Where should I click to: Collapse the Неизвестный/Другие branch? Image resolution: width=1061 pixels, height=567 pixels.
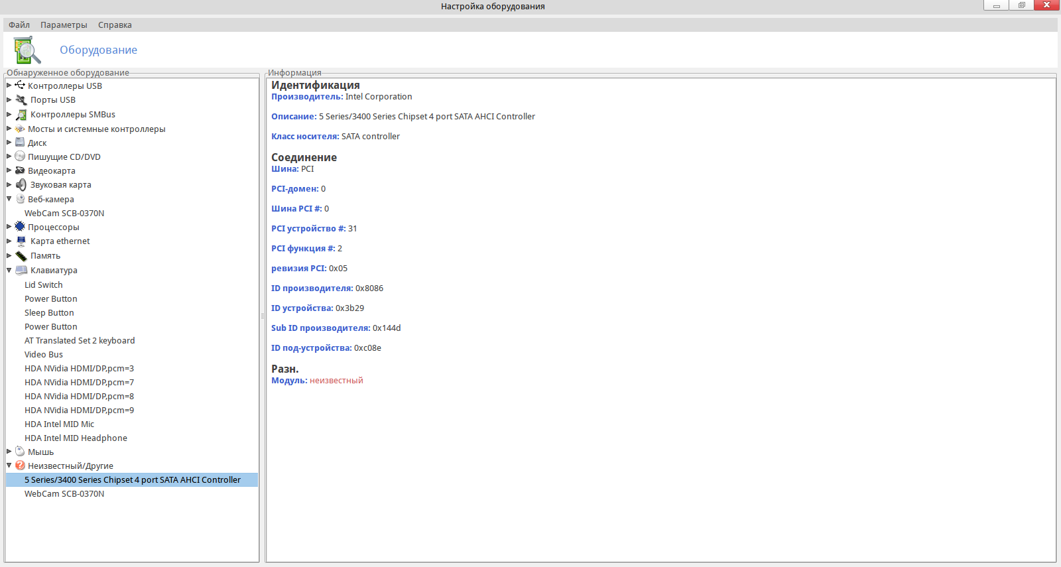click(9, 466)
